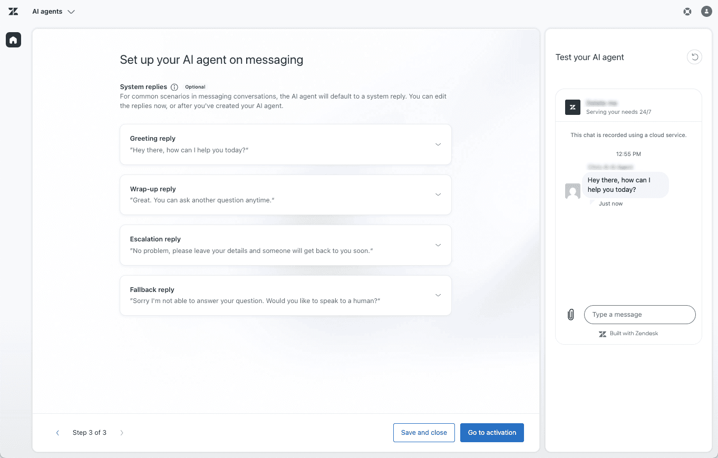Click the Just now status text
Viewport: 718px width, 458px height.
click(x=610, y=204)
